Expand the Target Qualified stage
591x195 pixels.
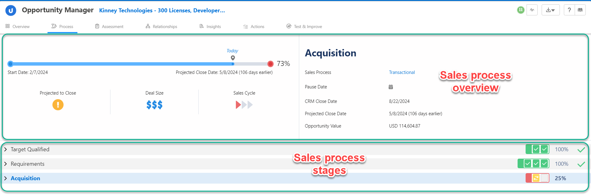coord(6,149)
